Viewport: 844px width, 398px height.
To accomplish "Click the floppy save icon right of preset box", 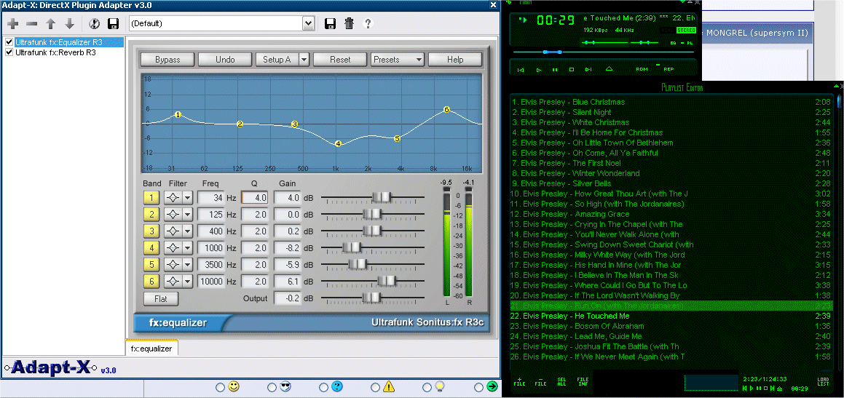I will (x=330, y=23).
